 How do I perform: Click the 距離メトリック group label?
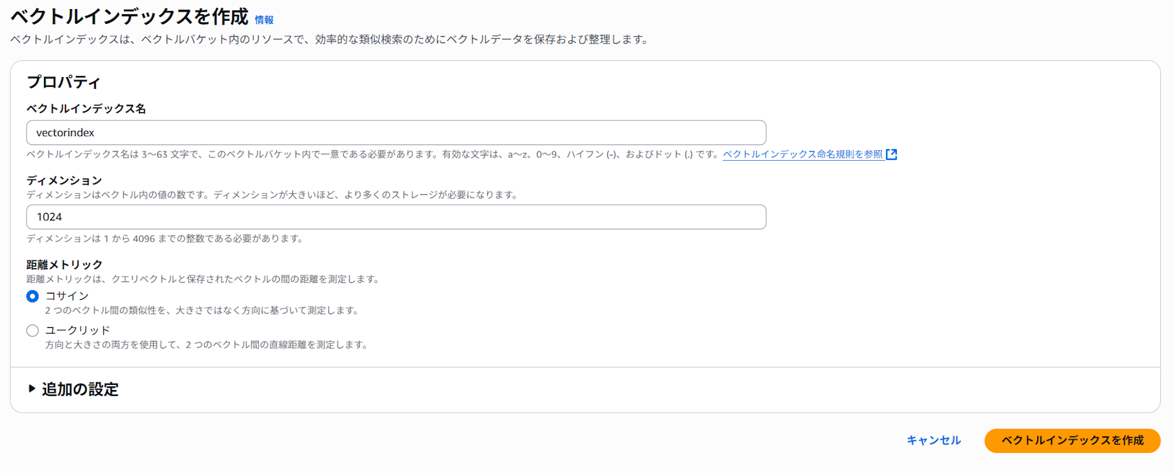pos(64,264)
